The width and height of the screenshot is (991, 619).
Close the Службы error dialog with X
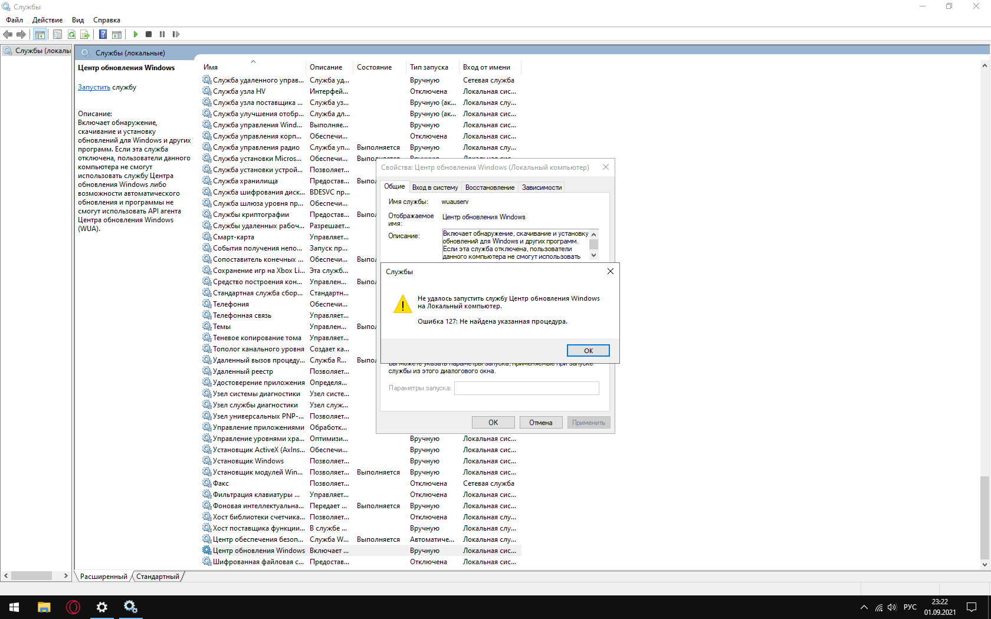click(611, 271)
